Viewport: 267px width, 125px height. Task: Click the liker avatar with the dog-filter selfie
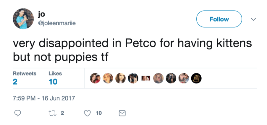click(x=159, y=78)
